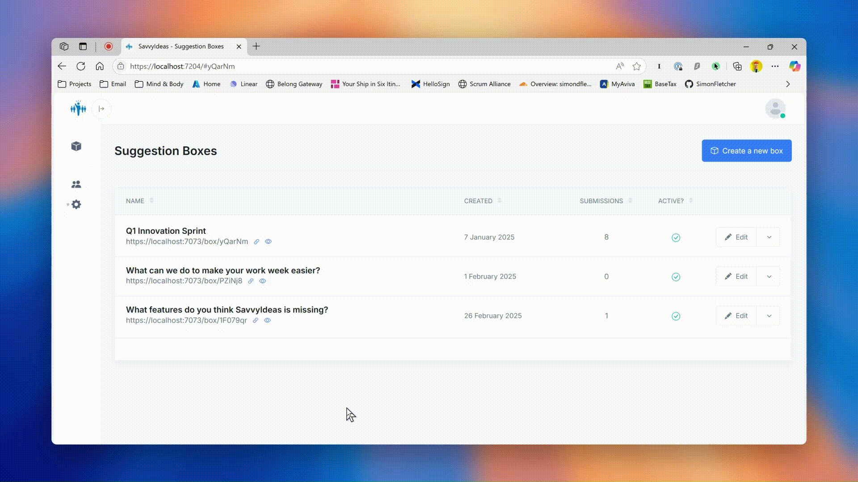The width and height of the screenshot is (858, 482).
Task: Open the Users section via the people icon
Action: point(76,184)
